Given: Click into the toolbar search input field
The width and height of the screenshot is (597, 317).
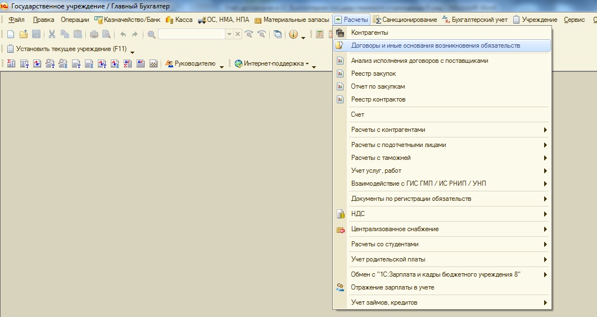Looking at the screenshot, I should point(192,34).
